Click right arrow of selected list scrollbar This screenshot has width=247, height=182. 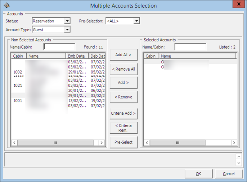234,143
